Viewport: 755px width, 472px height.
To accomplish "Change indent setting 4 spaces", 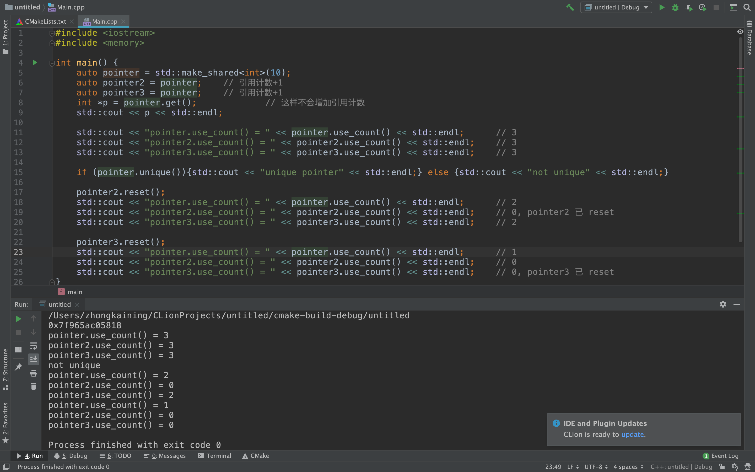I will point(628,467).
